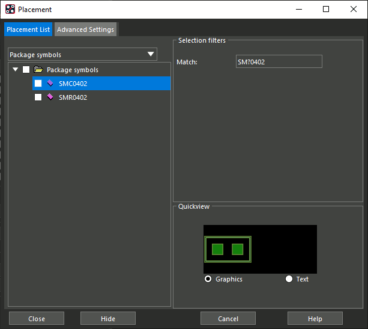The image size is (368, 329).
Task: Focus the Match filter input field
Action: [x=279, y=61]
